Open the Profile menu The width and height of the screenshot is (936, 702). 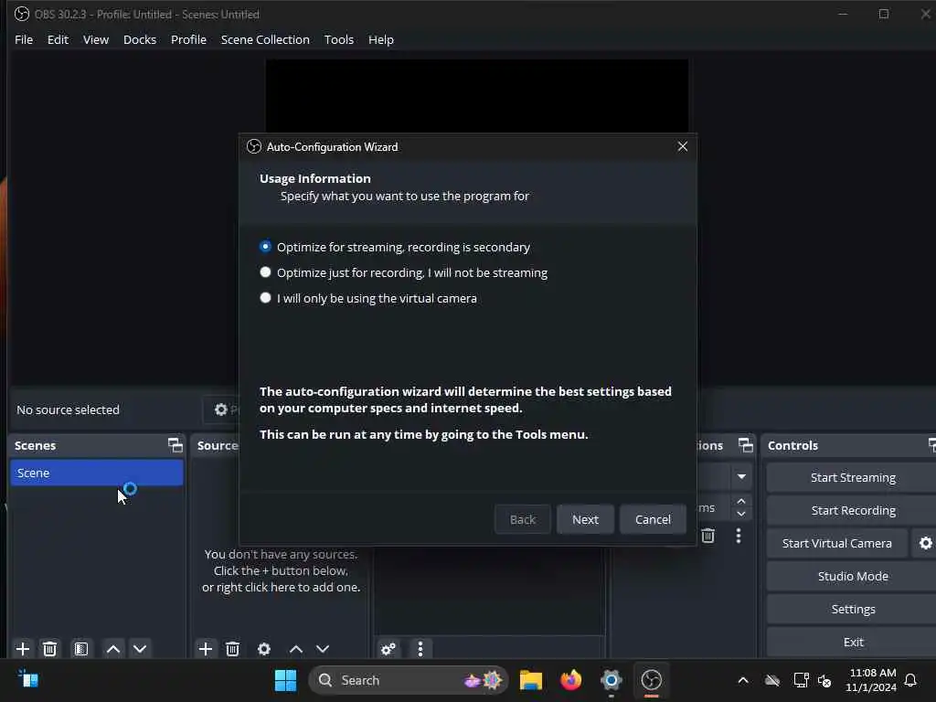pyautogui.click(x=188, y=39)
